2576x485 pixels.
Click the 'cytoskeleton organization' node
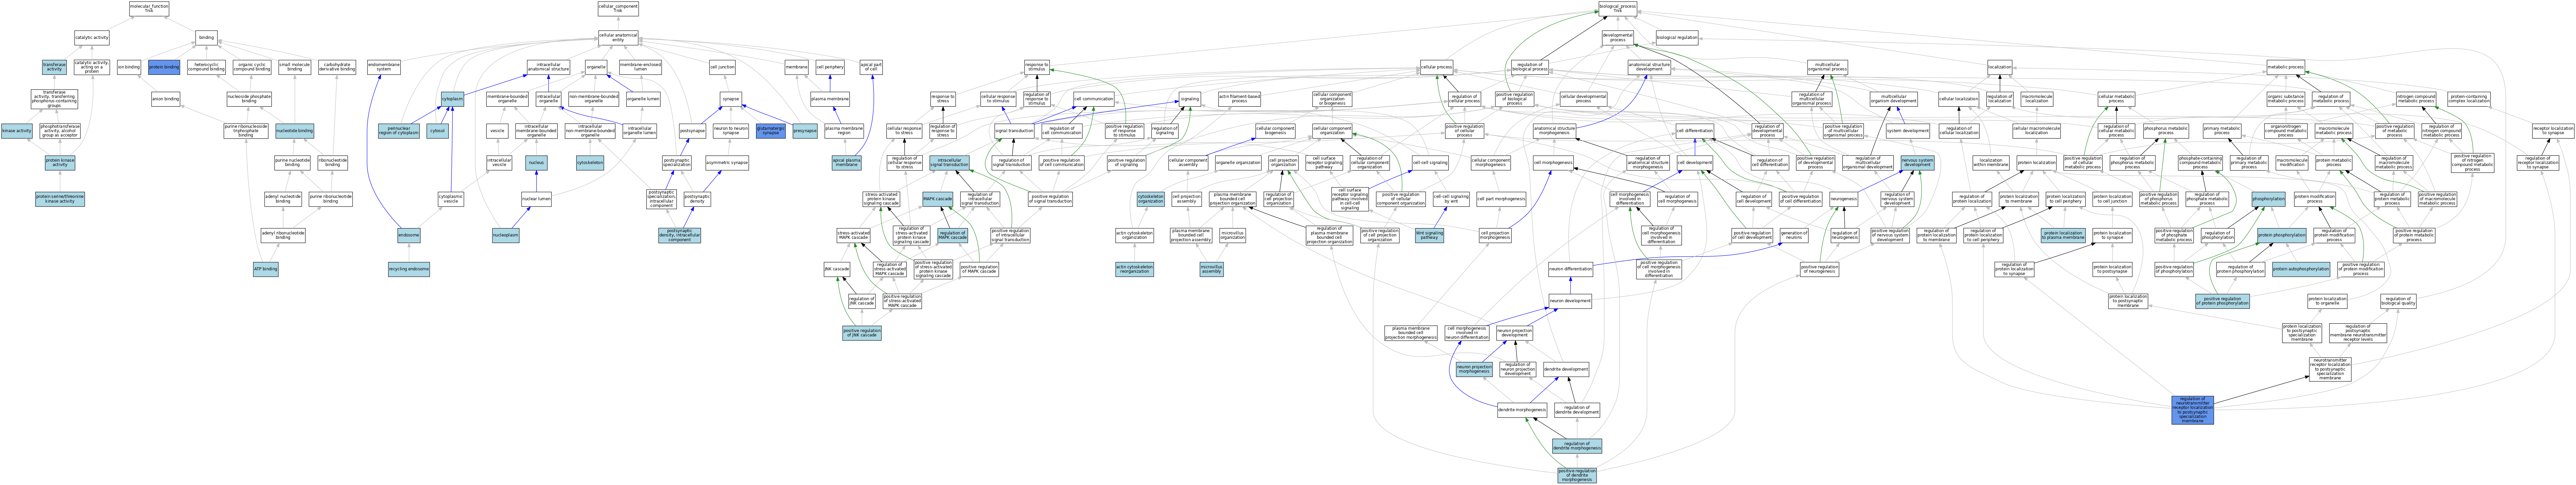1151,199
